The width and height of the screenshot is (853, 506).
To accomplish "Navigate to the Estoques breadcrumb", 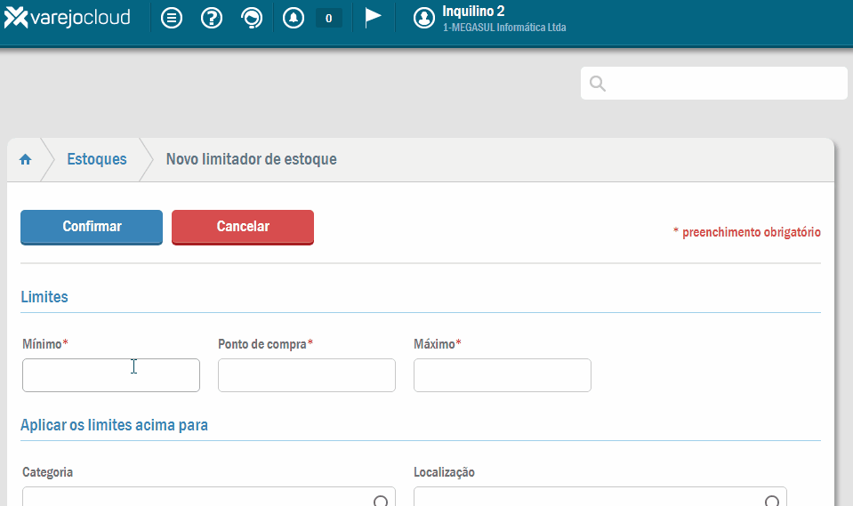I will click(x=97, y=159).
